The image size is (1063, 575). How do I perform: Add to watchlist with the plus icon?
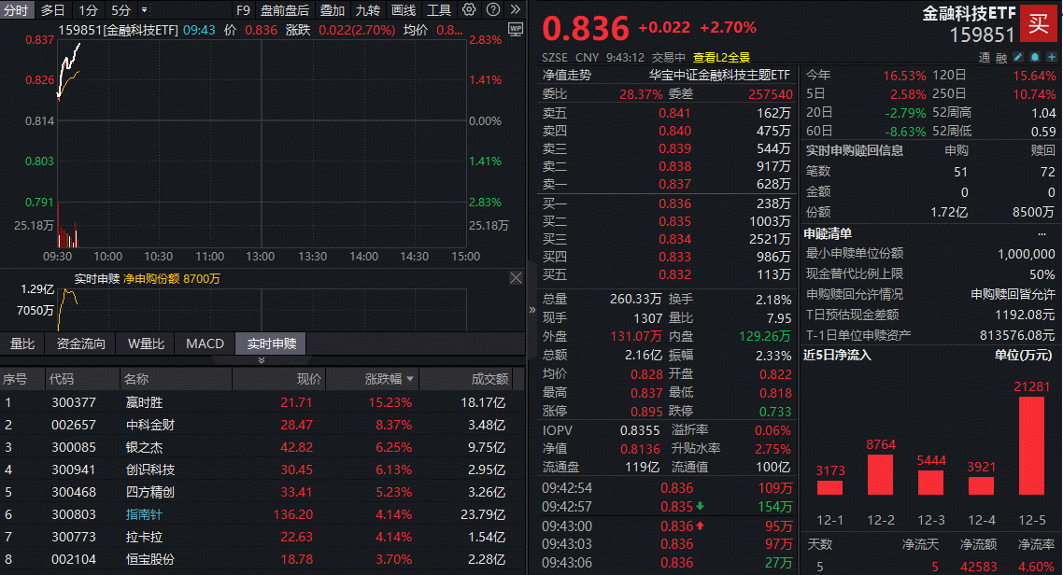tap(1050, 57)
